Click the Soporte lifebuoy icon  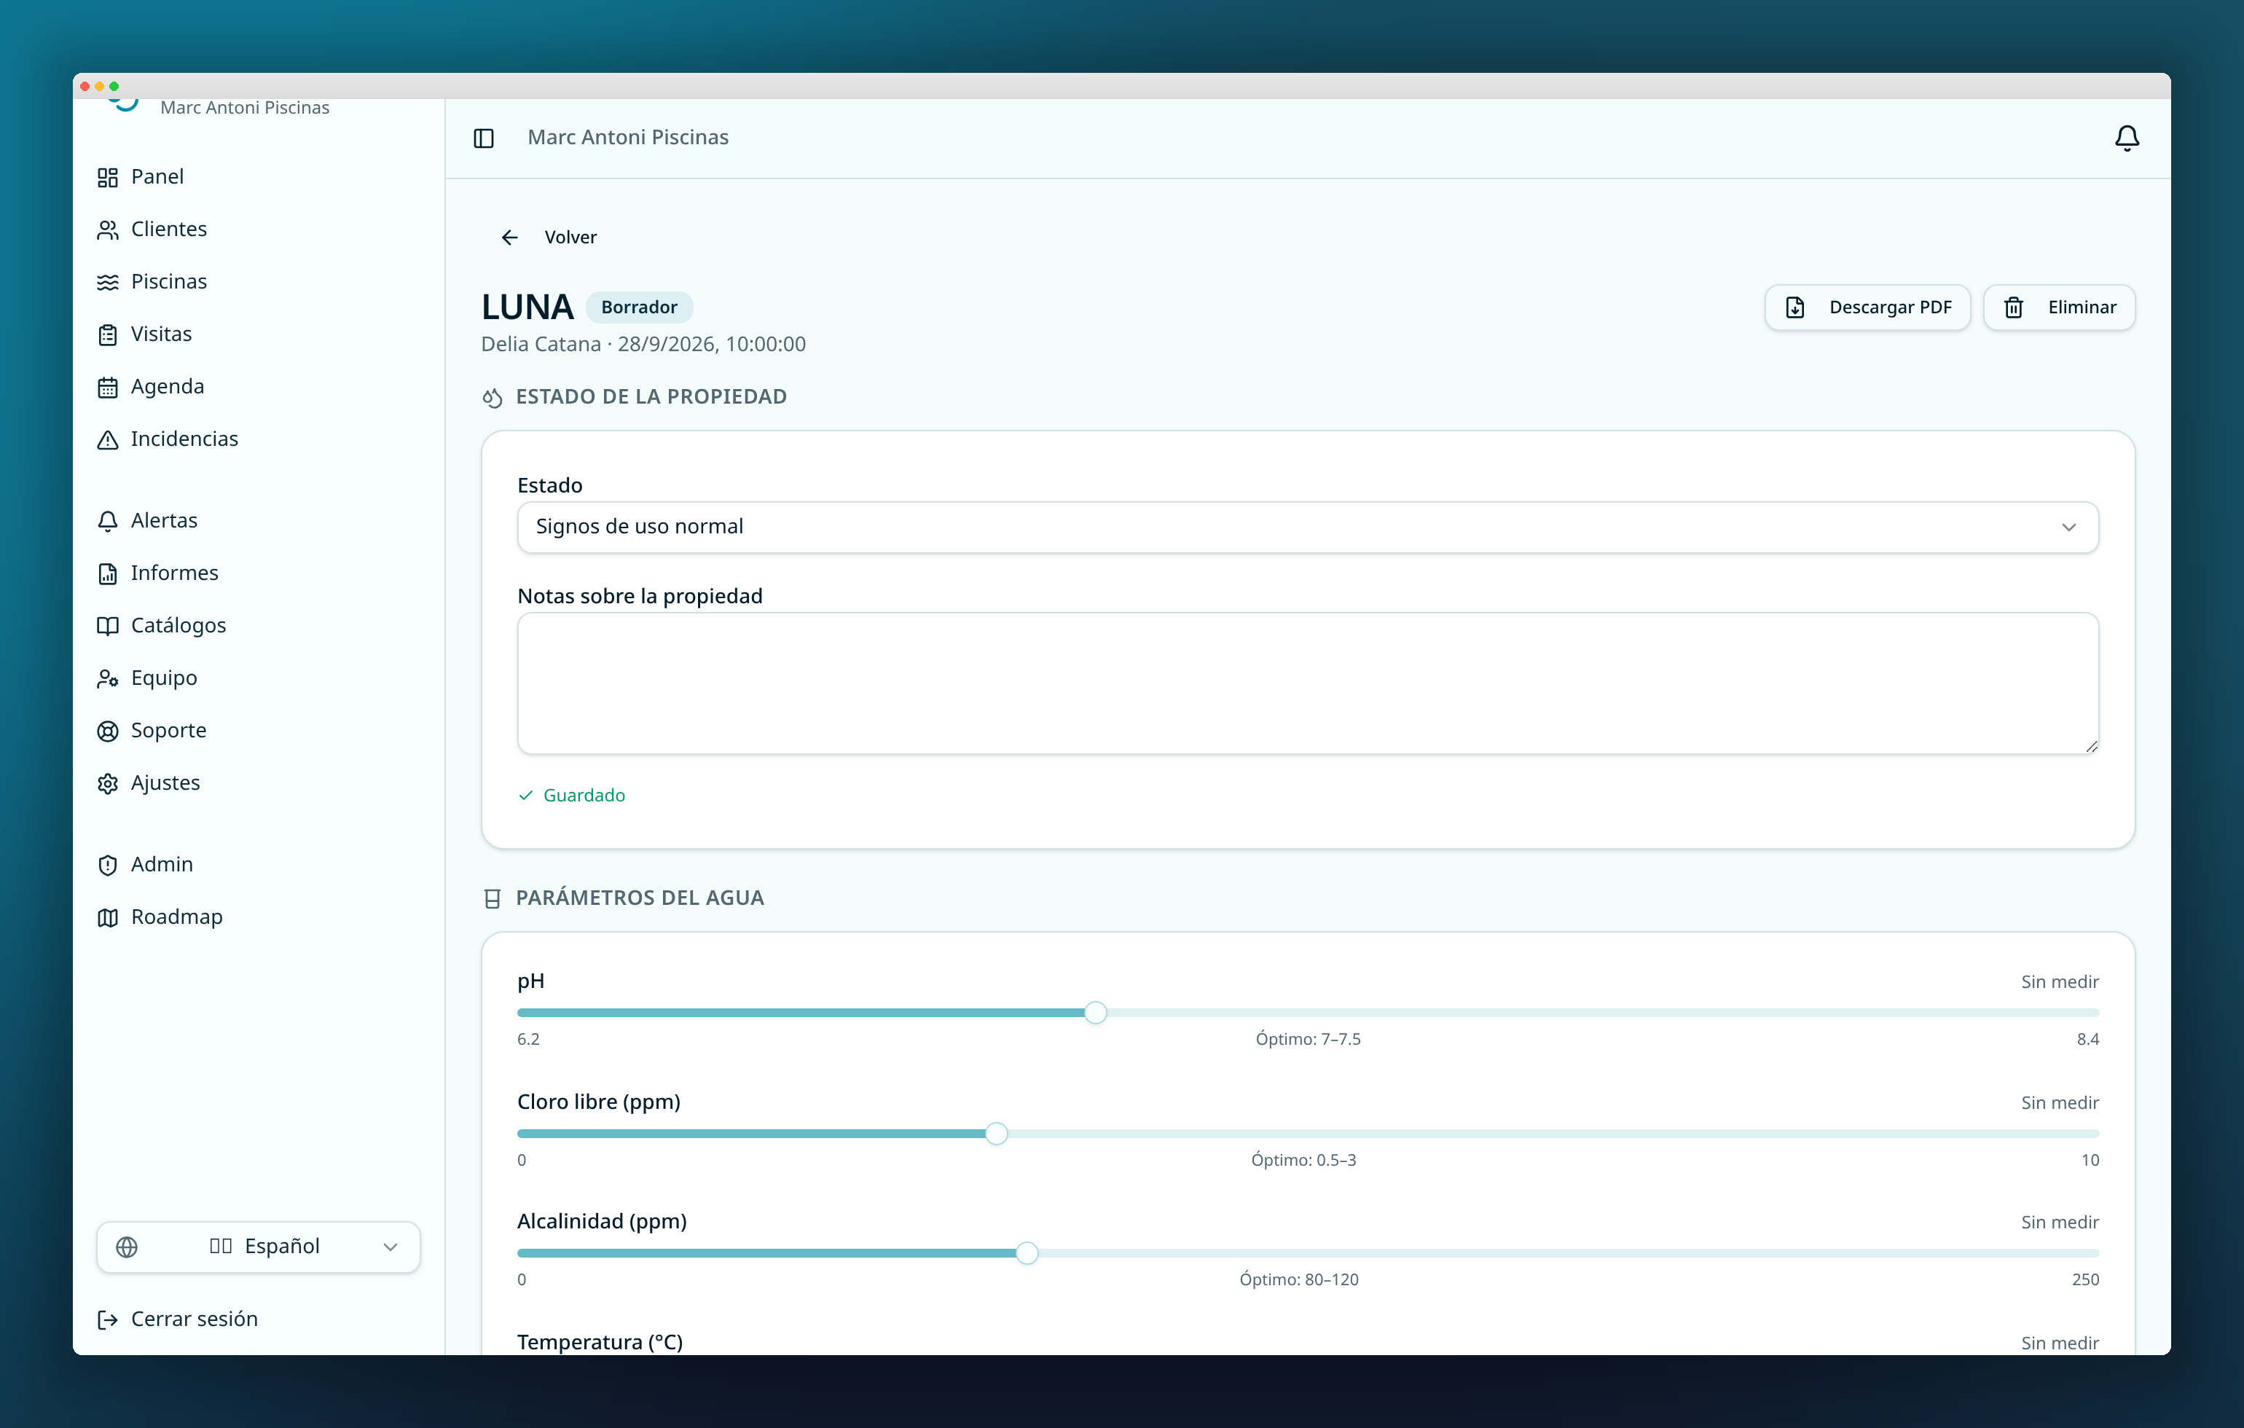click(x=108, y=731)
